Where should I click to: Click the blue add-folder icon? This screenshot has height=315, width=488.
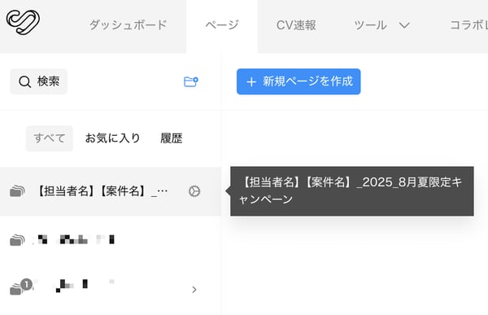(x=191, y=81)
